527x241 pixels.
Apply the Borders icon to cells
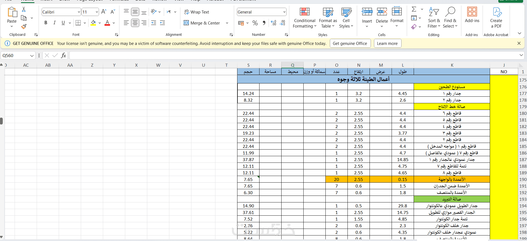pyautogui.click(x=78, y=23)
